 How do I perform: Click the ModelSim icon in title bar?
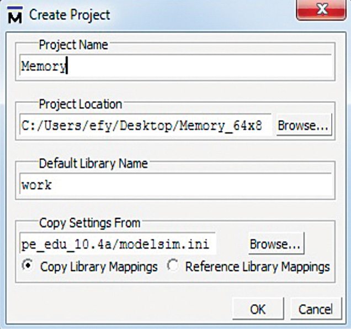[15, 15]
